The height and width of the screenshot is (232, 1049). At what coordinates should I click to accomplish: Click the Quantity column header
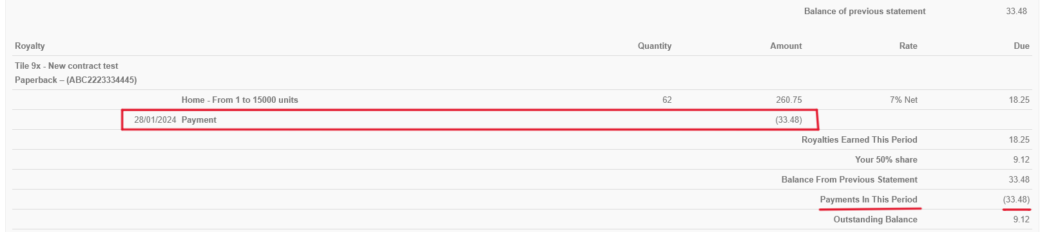655,46
